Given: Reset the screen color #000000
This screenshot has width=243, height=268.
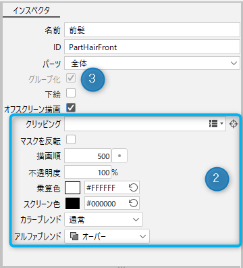Looking at the screenshot, I should tap(133, 203).
